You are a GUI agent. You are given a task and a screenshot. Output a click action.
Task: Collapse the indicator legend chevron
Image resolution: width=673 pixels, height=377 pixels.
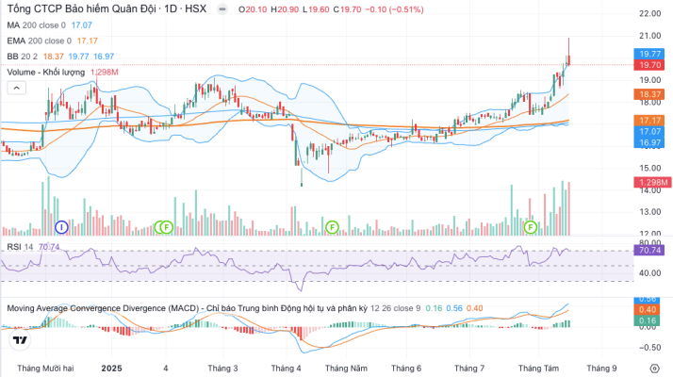click(x=16, y=88)
